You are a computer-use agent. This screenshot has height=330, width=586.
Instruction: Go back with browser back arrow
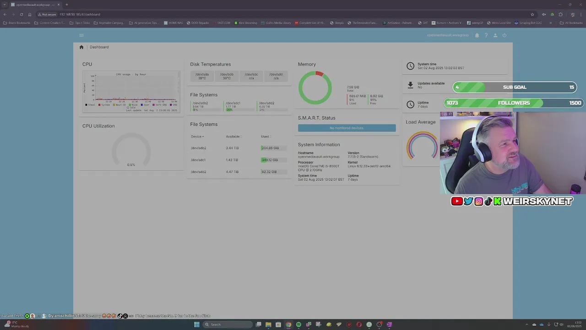pos(5,14)
